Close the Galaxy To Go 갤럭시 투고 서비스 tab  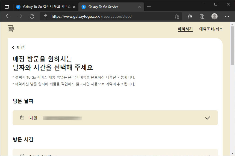point(74,7)
